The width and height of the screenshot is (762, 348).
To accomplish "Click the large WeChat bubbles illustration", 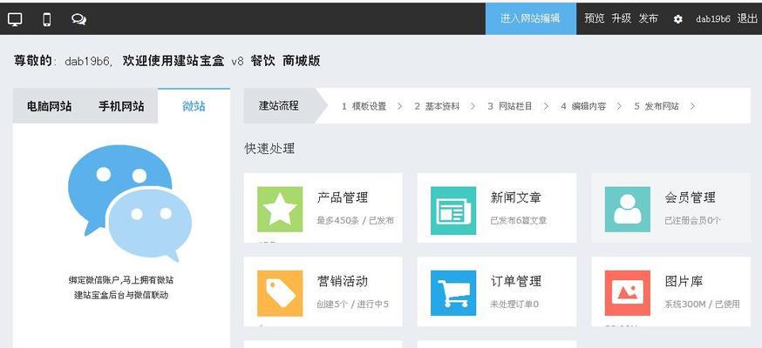I will [x=129, y=203].
